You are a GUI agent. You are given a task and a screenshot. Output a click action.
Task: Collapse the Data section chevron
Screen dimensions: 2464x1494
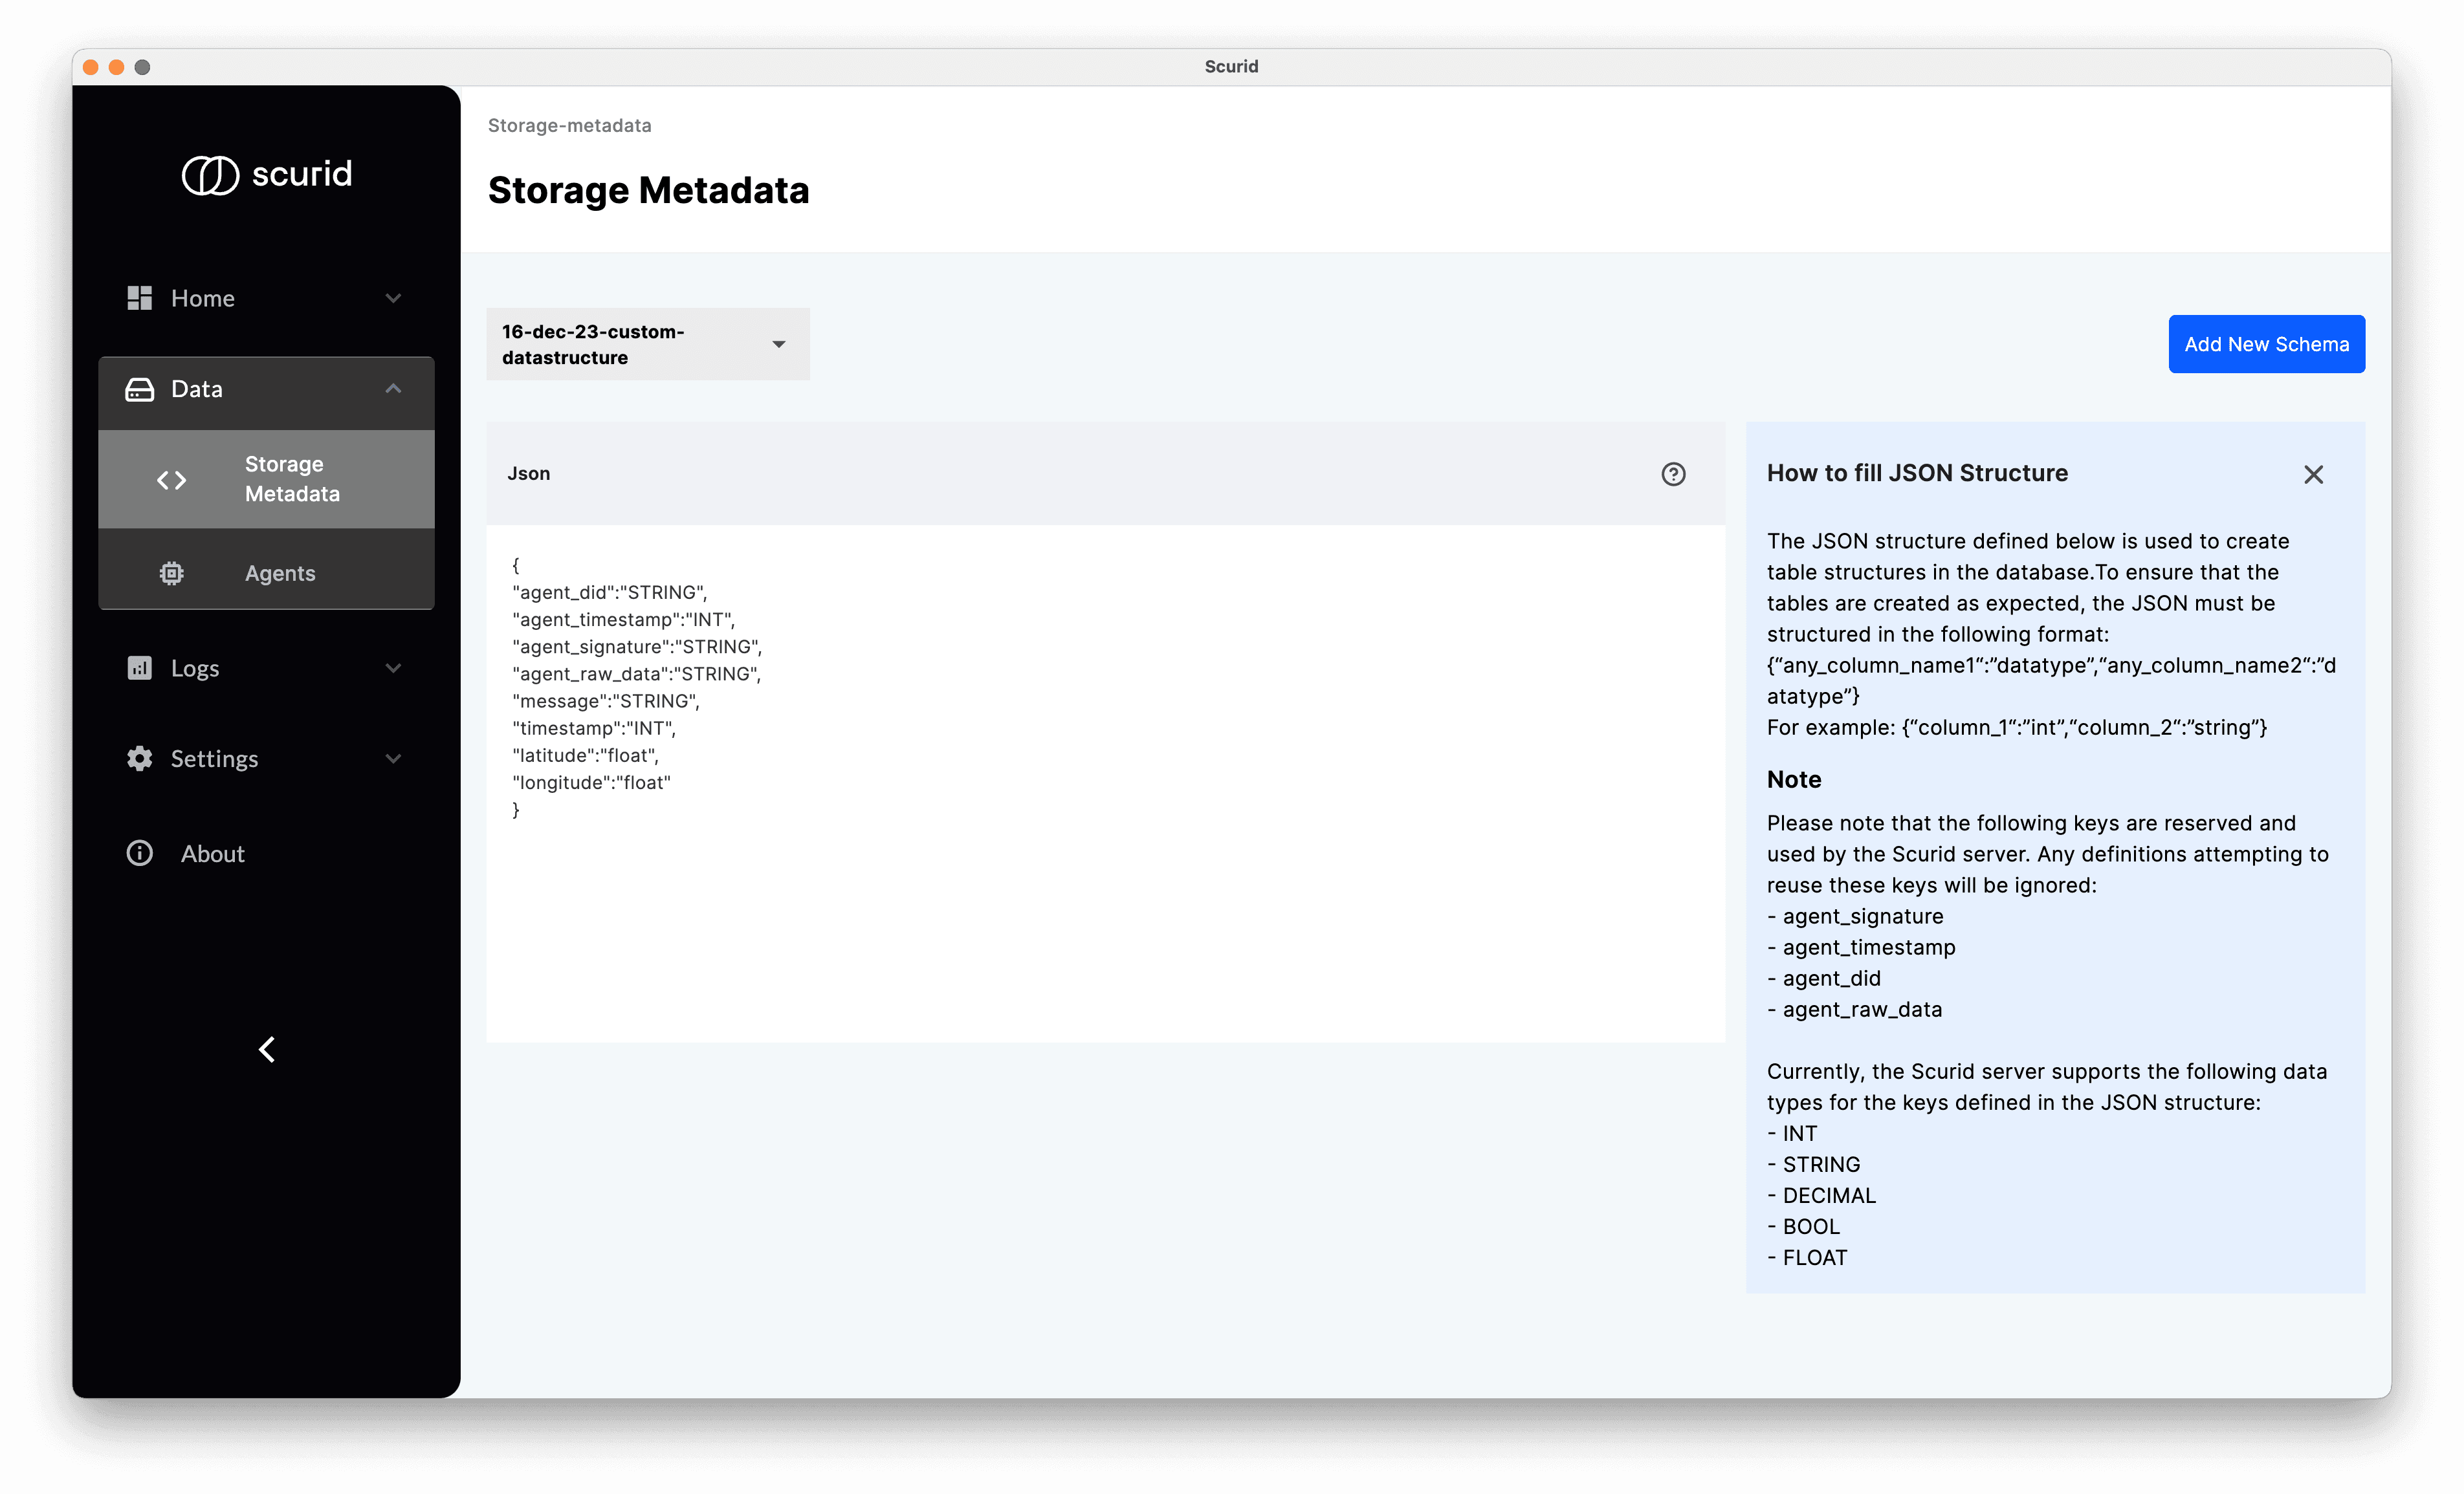click(393, 389)
